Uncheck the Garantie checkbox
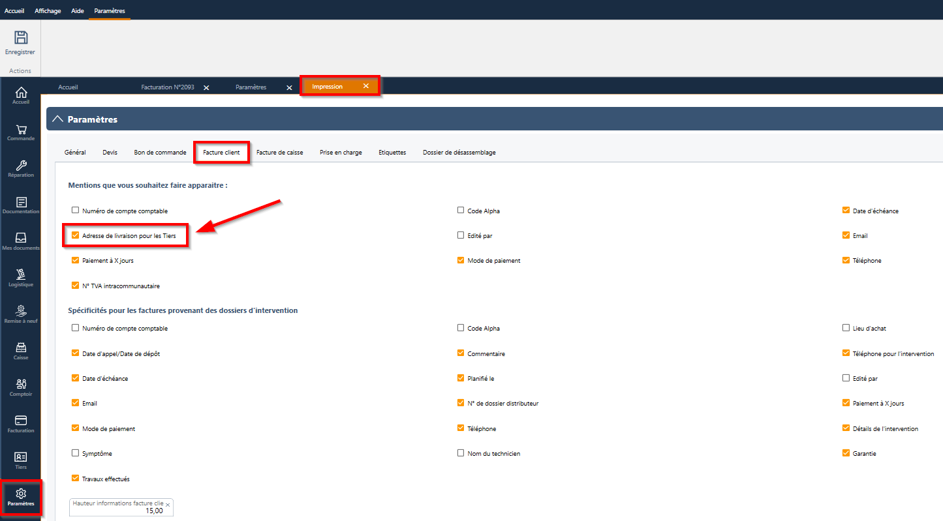 point(846,453)
